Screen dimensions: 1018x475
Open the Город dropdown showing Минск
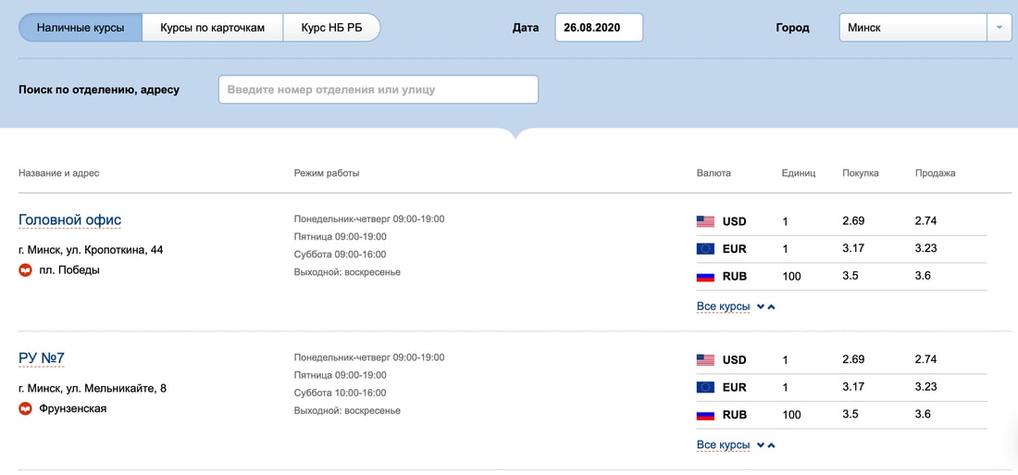click(x=912, y=28)
